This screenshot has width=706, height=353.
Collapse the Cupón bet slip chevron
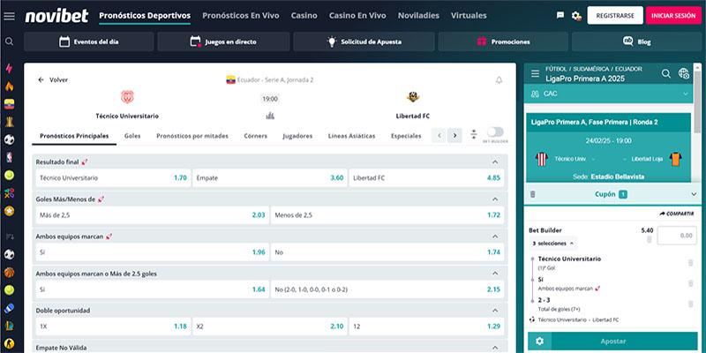694,194
